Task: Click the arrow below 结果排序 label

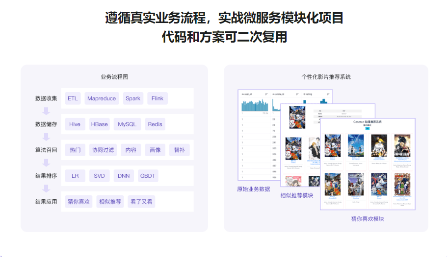Action: 46,188
